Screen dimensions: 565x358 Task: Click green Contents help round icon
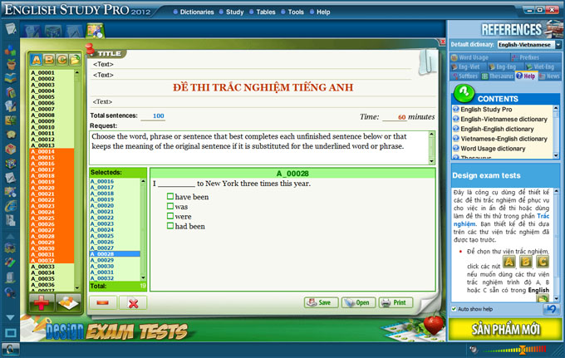click(x=464, y=93)
